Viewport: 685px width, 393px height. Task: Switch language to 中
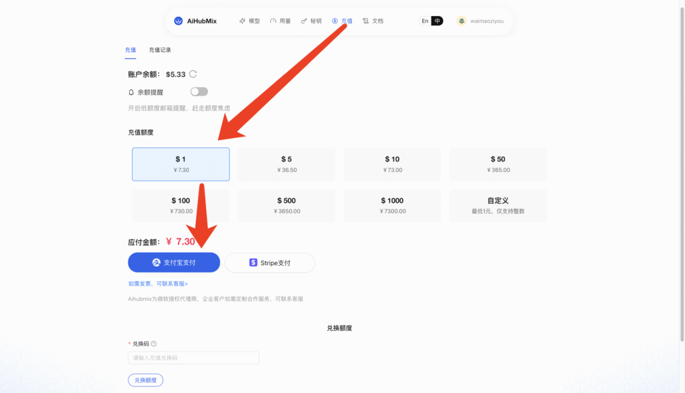tap(437, 21)
